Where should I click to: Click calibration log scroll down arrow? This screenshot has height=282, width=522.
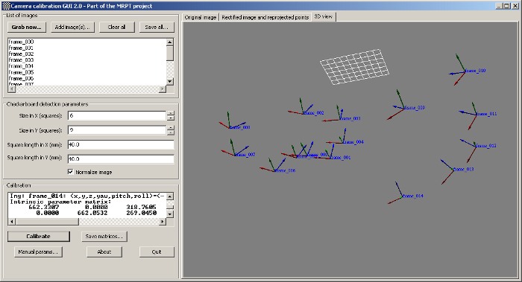170,214
